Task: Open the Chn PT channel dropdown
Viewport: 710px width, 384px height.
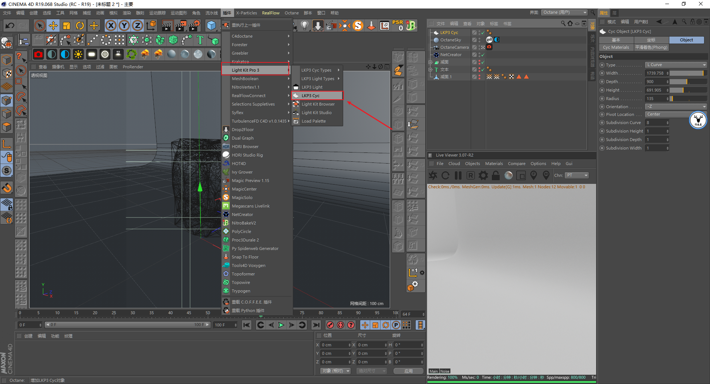Action: coord(577,175)
